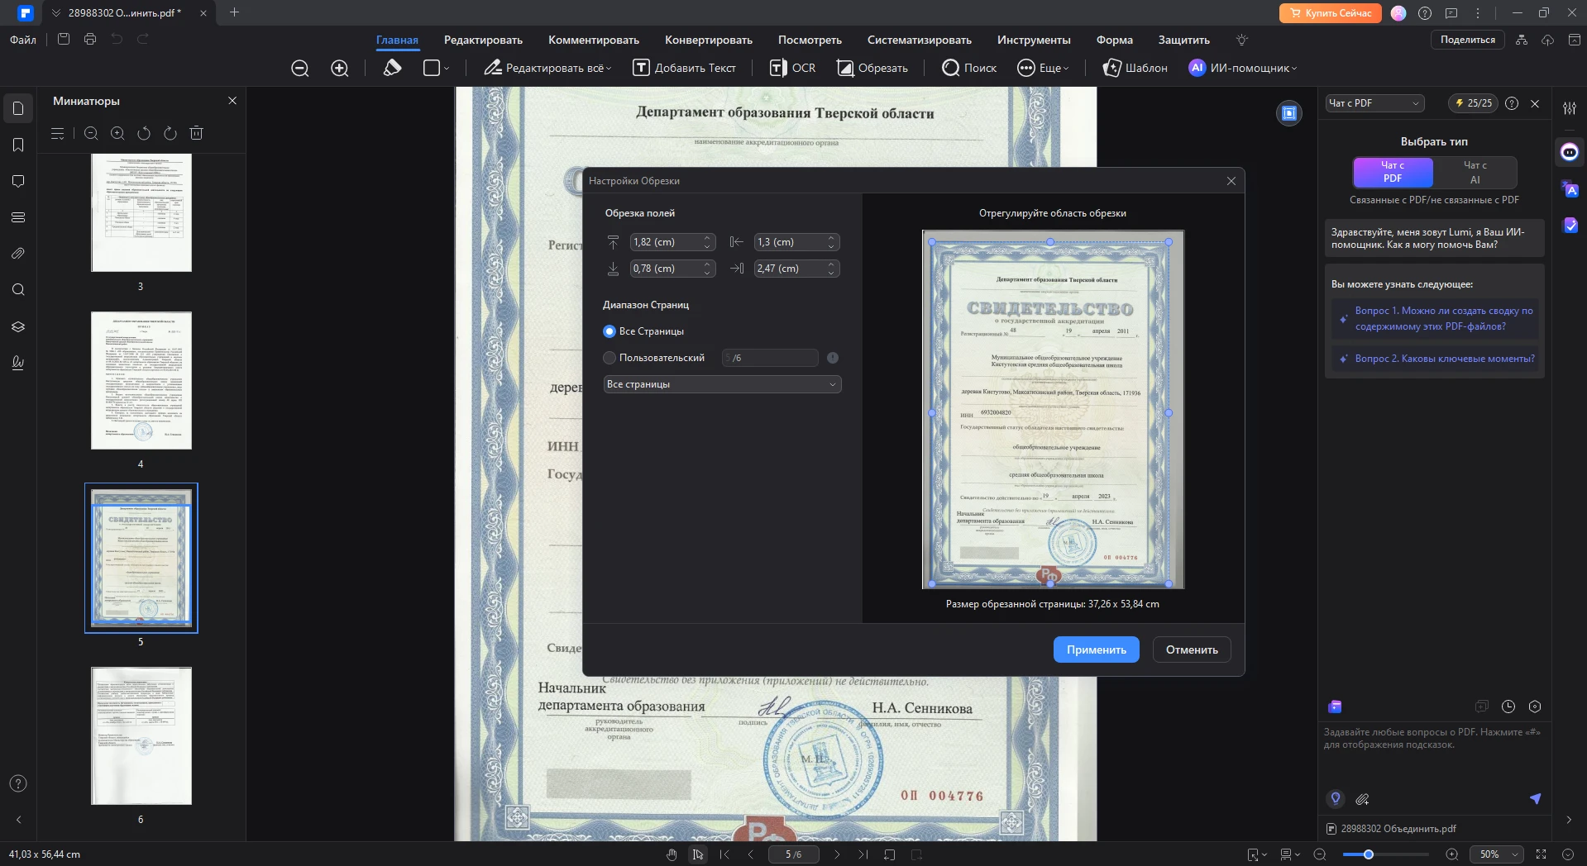Viewport: 1587px width, 866px height.
Task: Click the print icon near Файл
Action: pos(90,39)
